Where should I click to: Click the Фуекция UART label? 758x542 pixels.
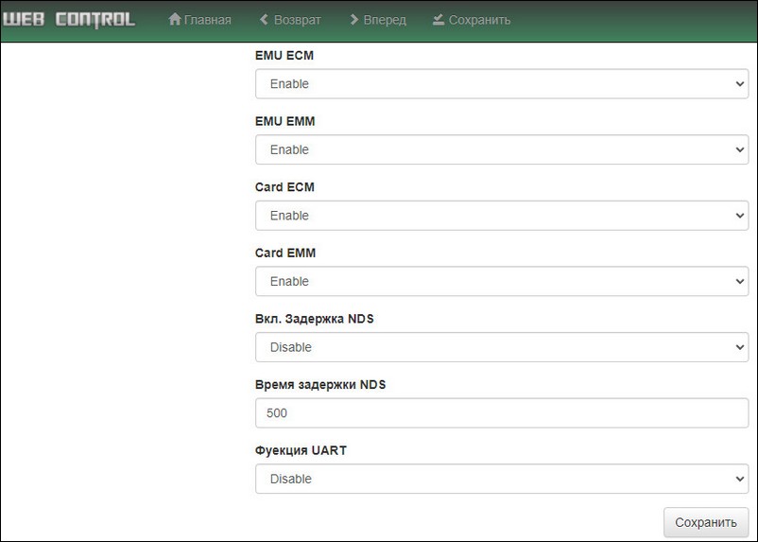[x=301, y=450]
